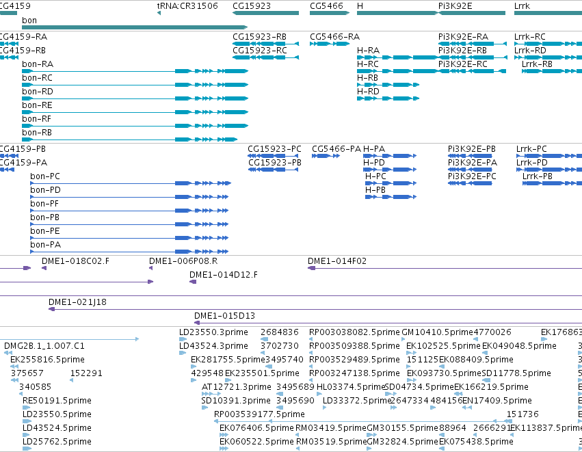Click the LD25762.5prime EST label
The image size is (582, 452).
[x=57, y=442]
